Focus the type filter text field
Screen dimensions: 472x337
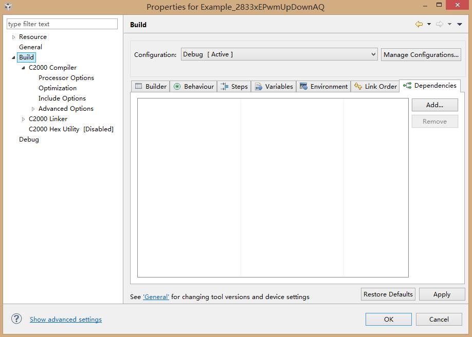62,24
